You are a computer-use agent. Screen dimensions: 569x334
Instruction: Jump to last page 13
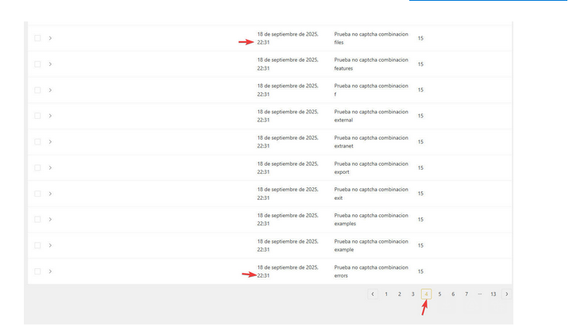pyautogui.click(x=494, y=294)
